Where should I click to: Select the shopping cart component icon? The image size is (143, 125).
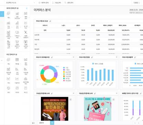tap(17, 42)
